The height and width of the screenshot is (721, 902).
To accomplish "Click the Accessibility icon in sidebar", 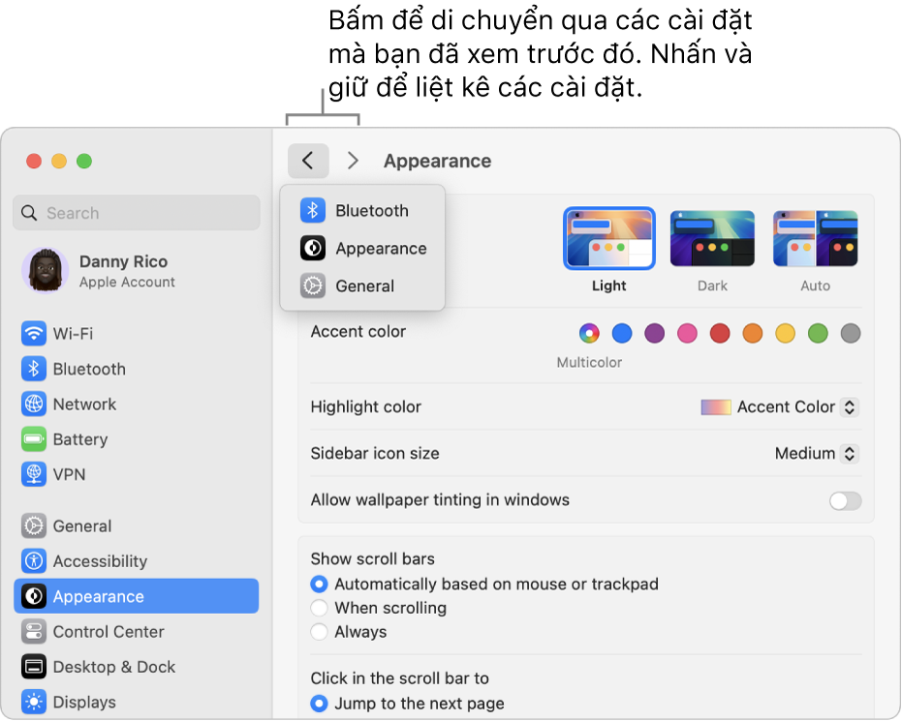I will pyautogui.click(x=34, y=560).
